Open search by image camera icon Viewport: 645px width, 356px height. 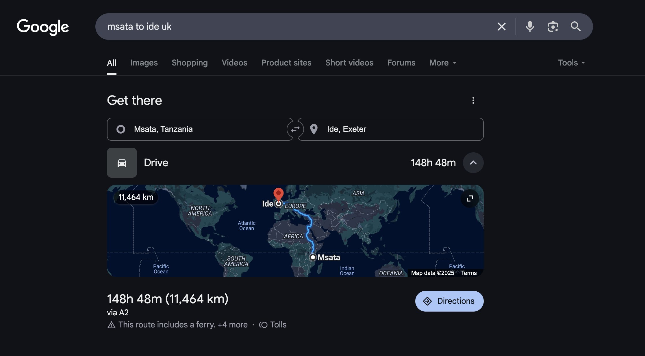pos(553,27)
